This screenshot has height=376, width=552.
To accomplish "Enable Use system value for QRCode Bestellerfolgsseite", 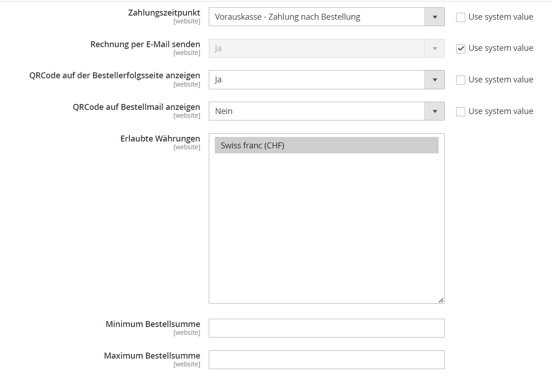I will click(x=460, y=79).
